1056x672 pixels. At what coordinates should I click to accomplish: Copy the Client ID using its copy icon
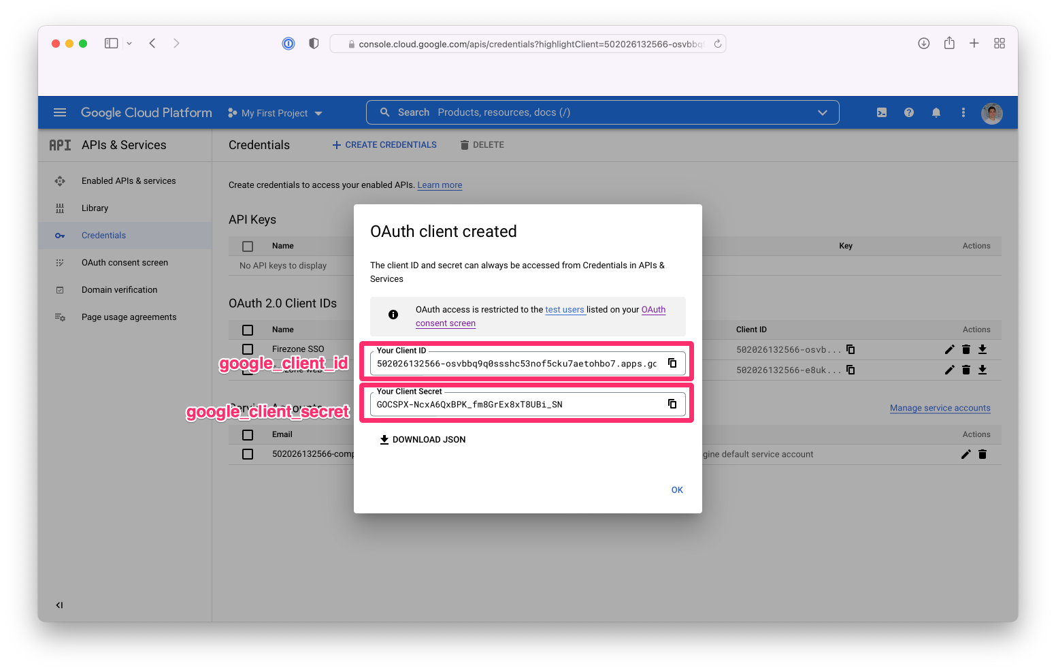(x=672, y=363)
